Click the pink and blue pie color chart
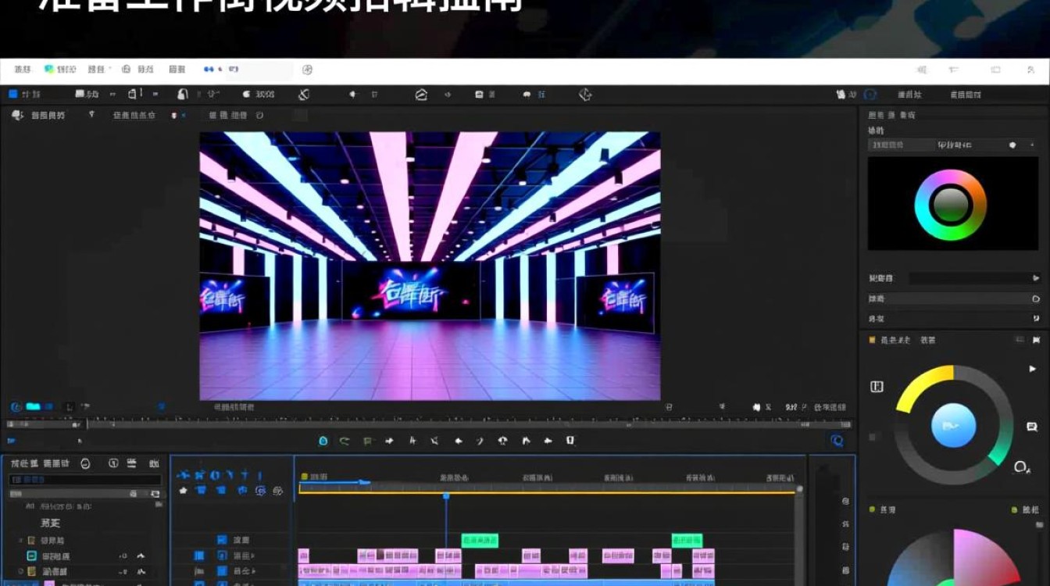This screenshot has height=586, width=1050. click(953, 559)
